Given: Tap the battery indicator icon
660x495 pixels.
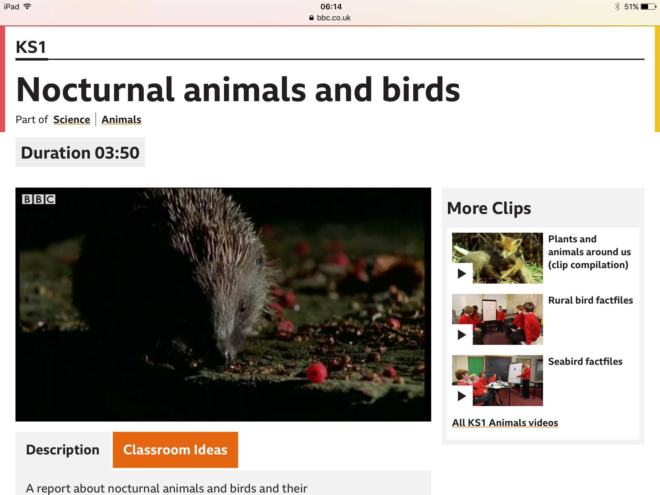Looking at the screenshot, I should click(x=648, y=7).
